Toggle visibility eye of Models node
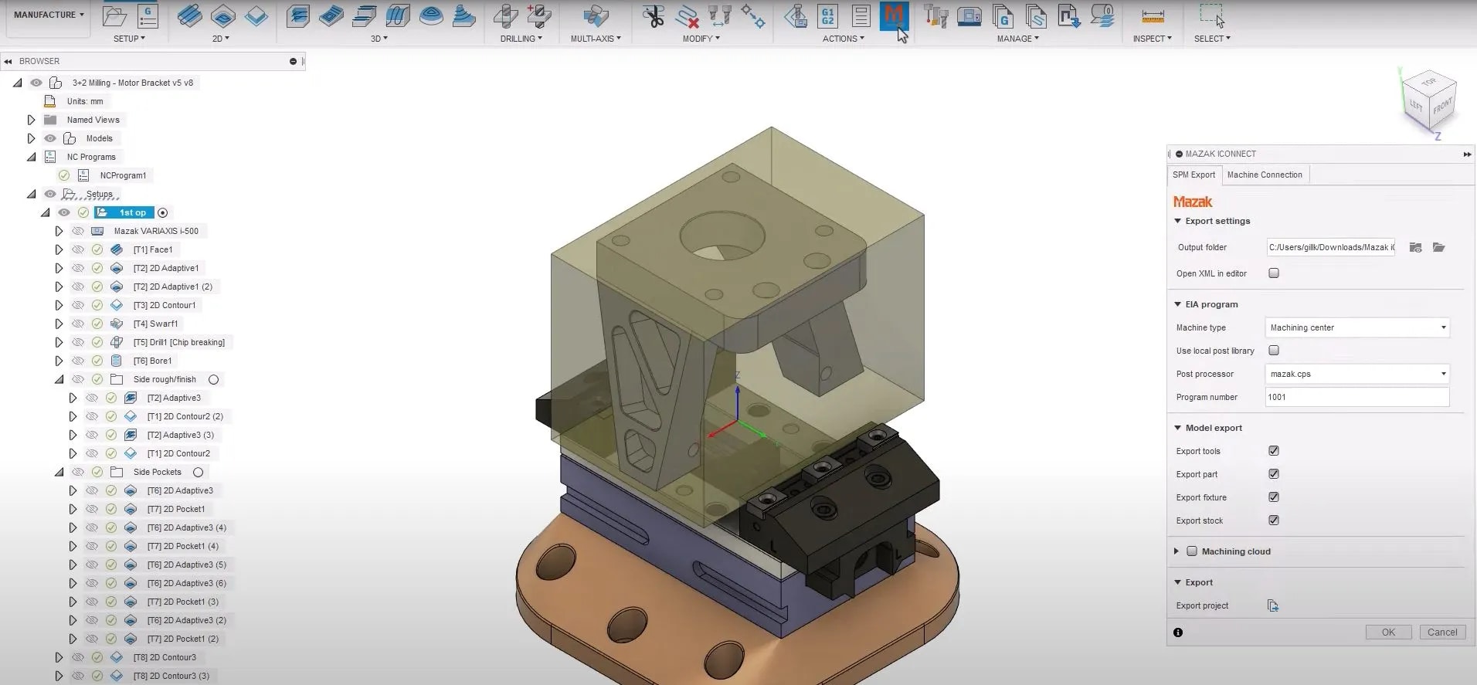Image resolution: width=1477 pixels, height=685 pixels. (50, 138)
